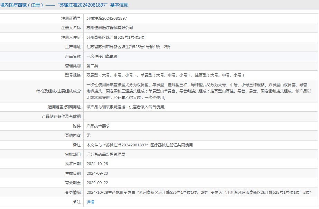Click the 变更情况 change record text
Screen dimensions: 319x209
click(x=199, y=192)
